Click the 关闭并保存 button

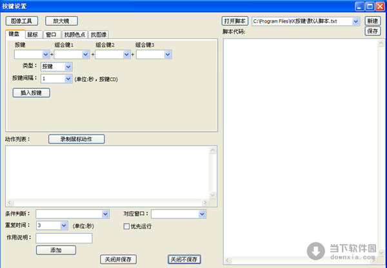(119, 259)
